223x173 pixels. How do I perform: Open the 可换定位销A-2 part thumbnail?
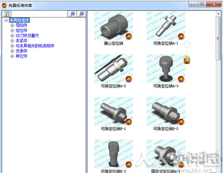click(114, 69)
